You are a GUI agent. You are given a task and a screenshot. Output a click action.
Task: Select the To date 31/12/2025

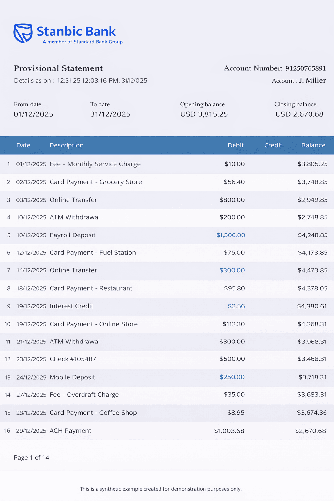110,114
